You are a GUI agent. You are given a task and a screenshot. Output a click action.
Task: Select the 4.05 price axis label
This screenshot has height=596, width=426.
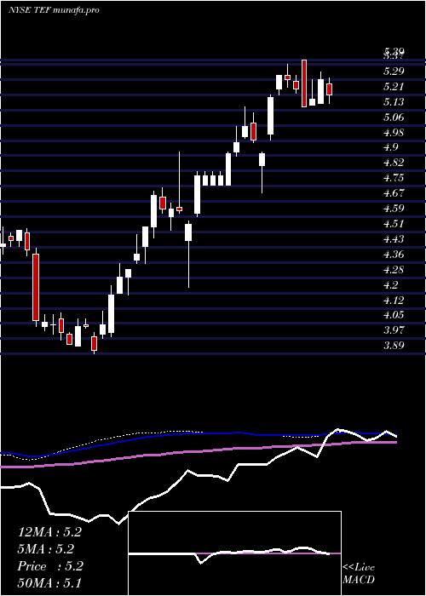pyautogui.click(x=394, y=315)
